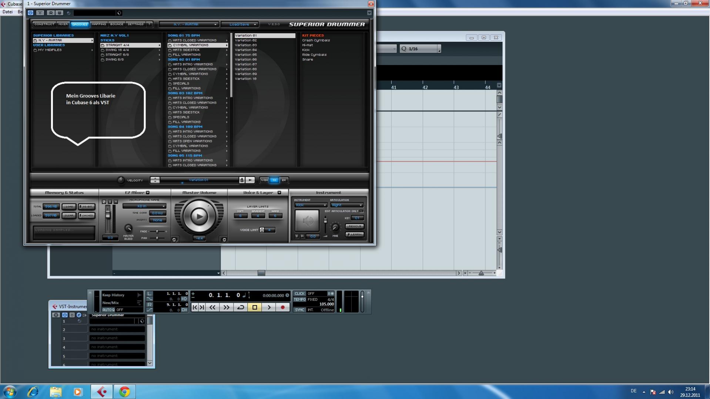Click the Remove button in Instrument panel
This screenshot has width=710, height=399.
[x=355, y=226]
